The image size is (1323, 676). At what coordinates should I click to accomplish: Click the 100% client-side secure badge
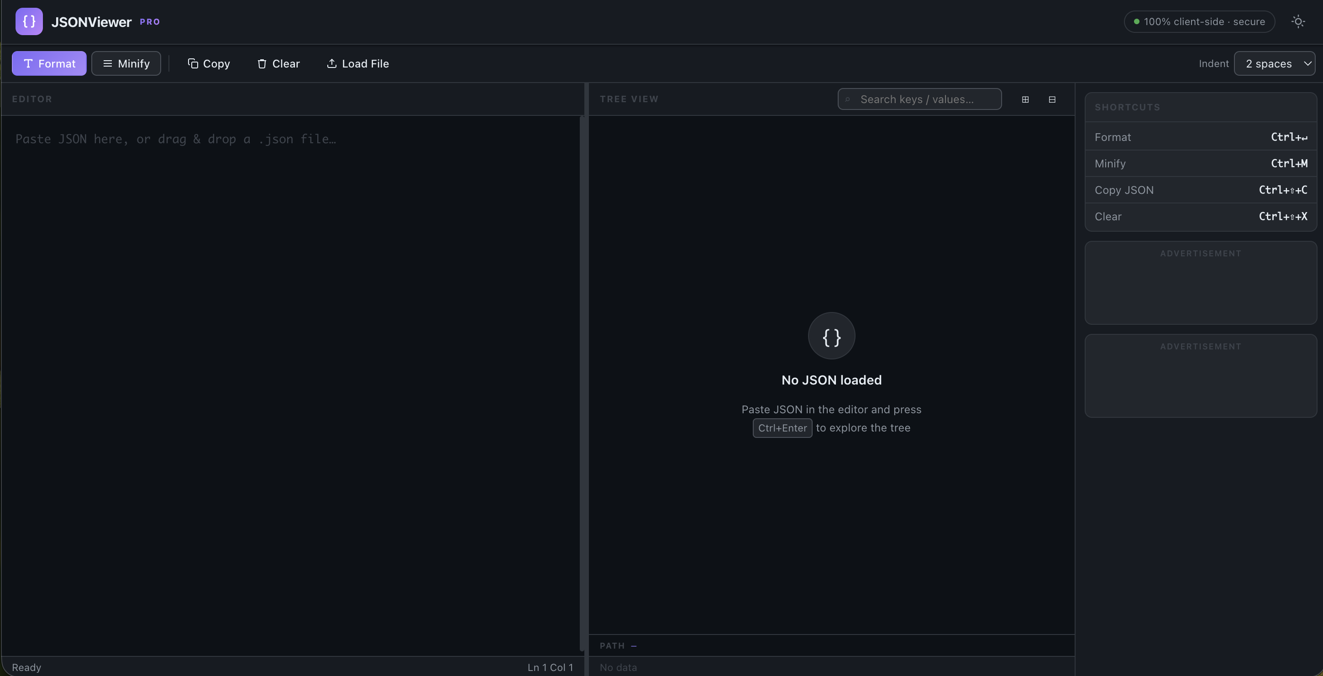tap(1199, 21)
